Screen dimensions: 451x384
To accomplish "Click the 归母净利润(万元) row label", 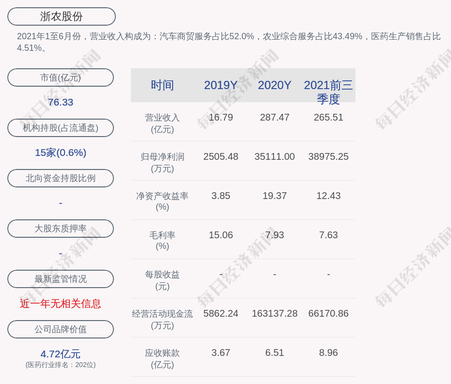I will coord(162,163).
